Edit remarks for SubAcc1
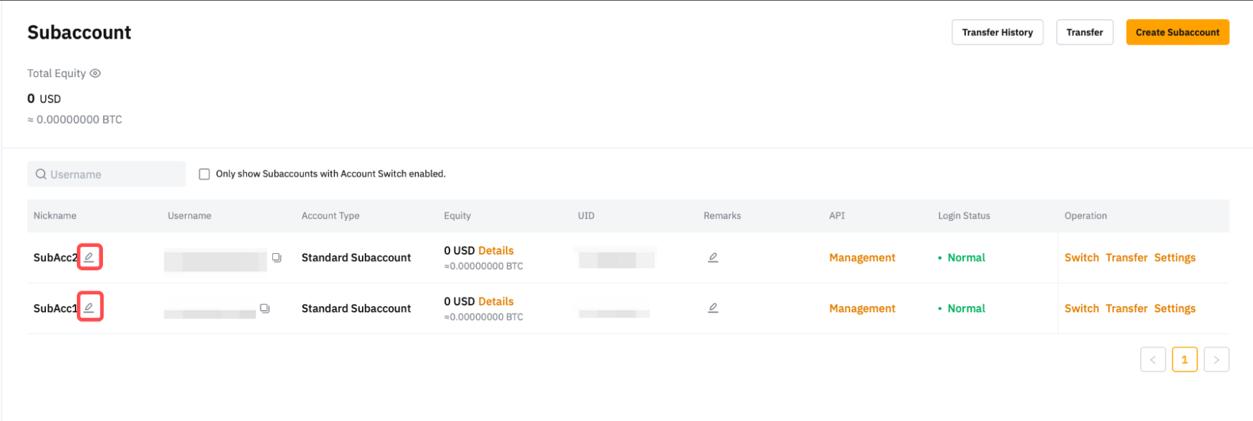This screenshot has width=1253, height=421. click(713, 308)
